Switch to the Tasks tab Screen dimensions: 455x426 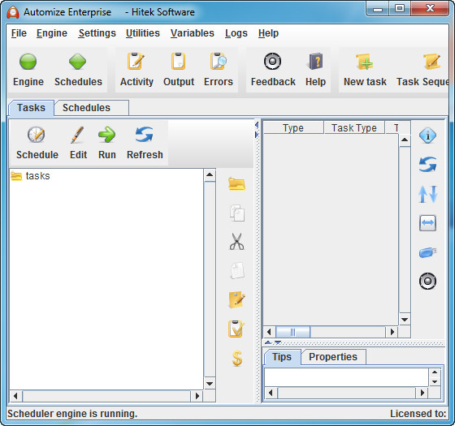click(32, 108)
